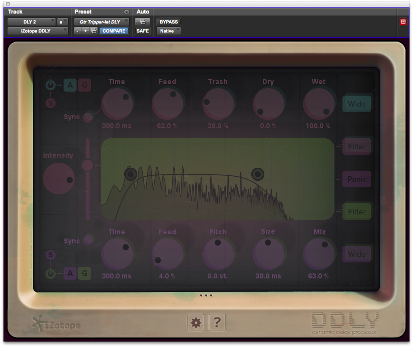Select the previous preset with minus button
This screenshot has height=347, width=413.
[x=78, y=31]
